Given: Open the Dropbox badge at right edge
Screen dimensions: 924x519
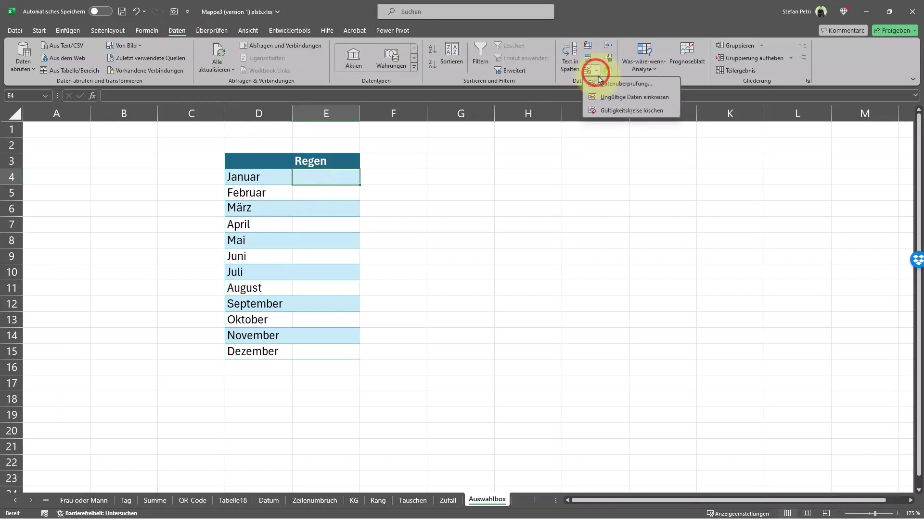Looking at the screenshot, I should 917,259.
